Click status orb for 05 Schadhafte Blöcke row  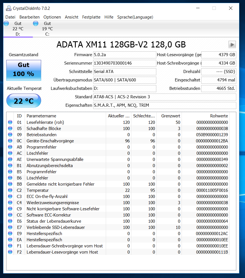[10, 128]
